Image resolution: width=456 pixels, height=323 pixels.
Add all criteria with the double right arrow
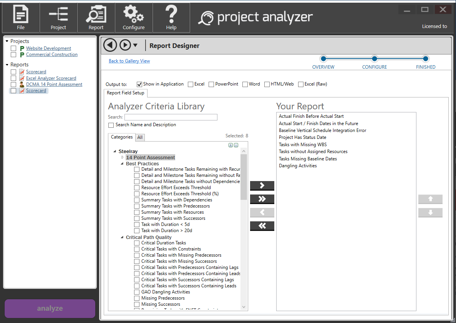[x=262, y=199]
